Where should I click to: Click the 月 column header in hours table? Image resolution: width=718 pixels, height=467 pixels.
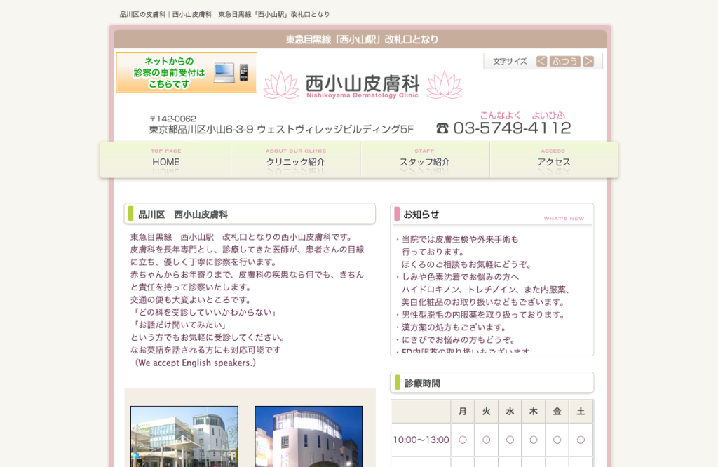point(463,411)
